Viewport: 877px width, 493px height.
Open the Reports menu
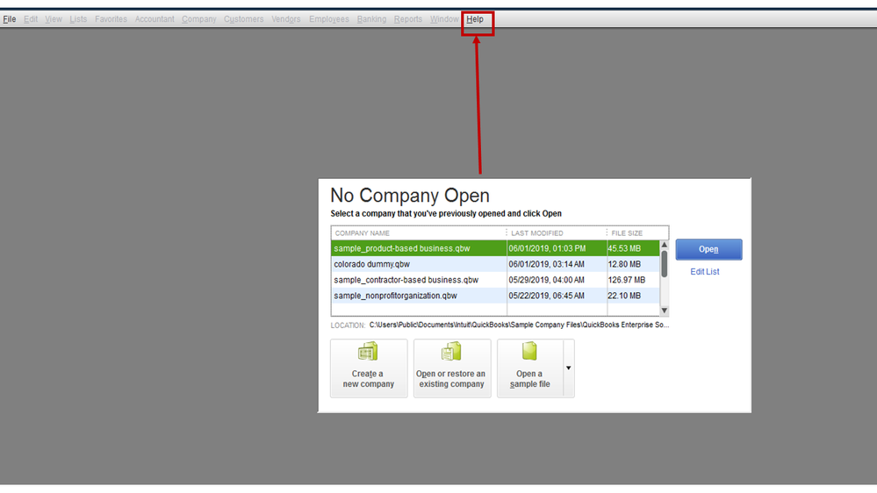tap(408, 19)
